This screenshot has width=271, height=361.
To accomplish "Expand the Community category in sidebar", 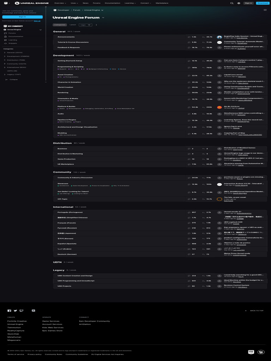I will (x=5, y=64).
